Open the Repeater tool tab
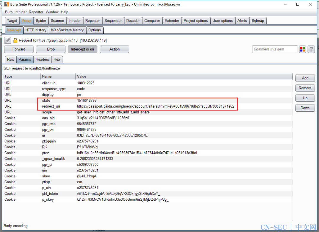The image size is (319, 232). (92, 21)
